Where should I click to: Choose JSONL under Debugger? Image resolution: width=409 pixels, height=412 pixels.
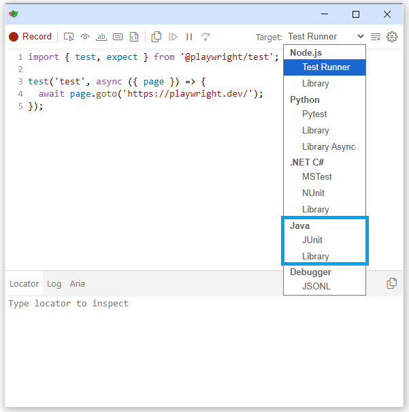(325, 287)
